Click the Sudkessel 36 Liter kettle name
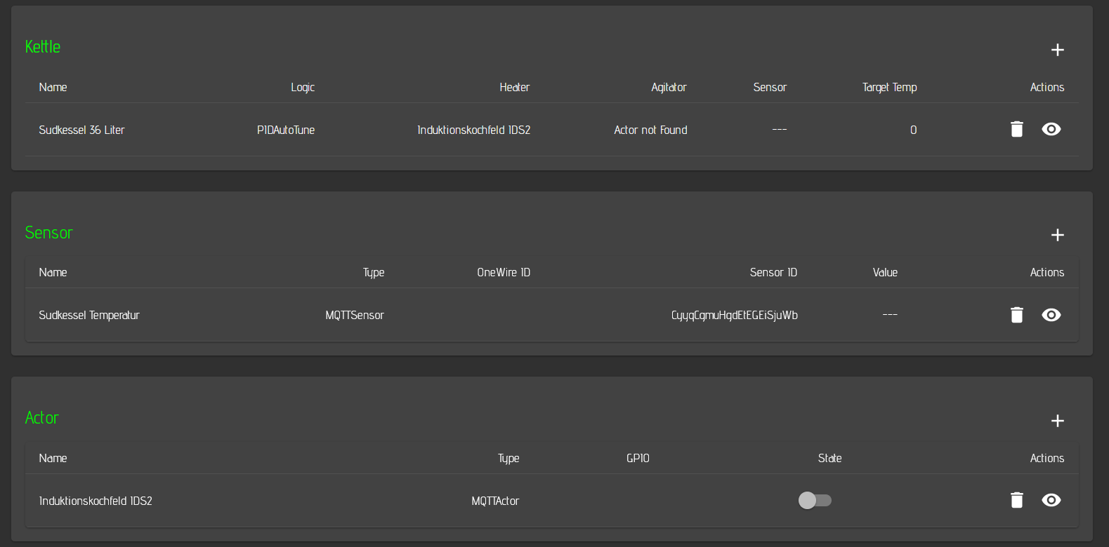This screenshot has height=547, width=1109. [81, 130]
